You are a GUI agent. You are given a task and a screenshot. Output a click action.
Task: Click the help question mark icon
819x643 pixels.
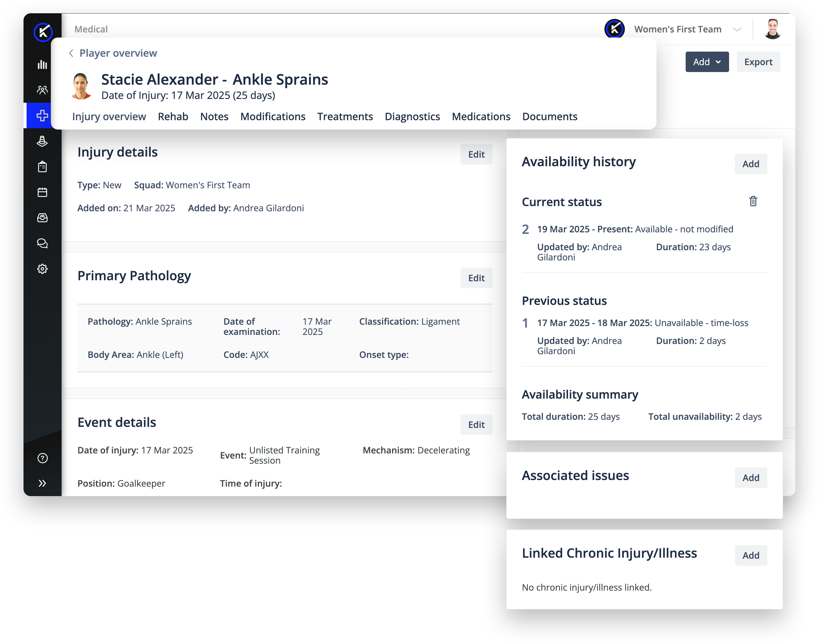click(42, 458)
